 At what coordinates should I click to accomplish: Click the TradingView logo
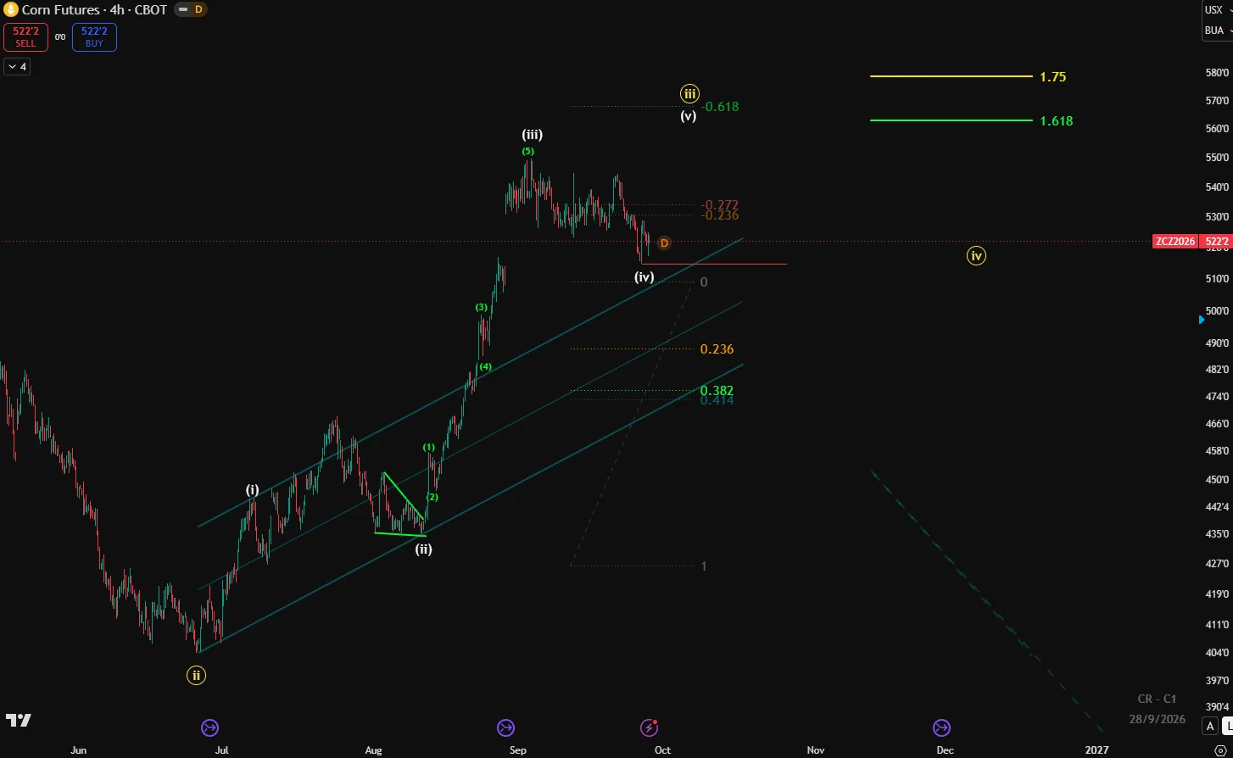coord(19,721)
